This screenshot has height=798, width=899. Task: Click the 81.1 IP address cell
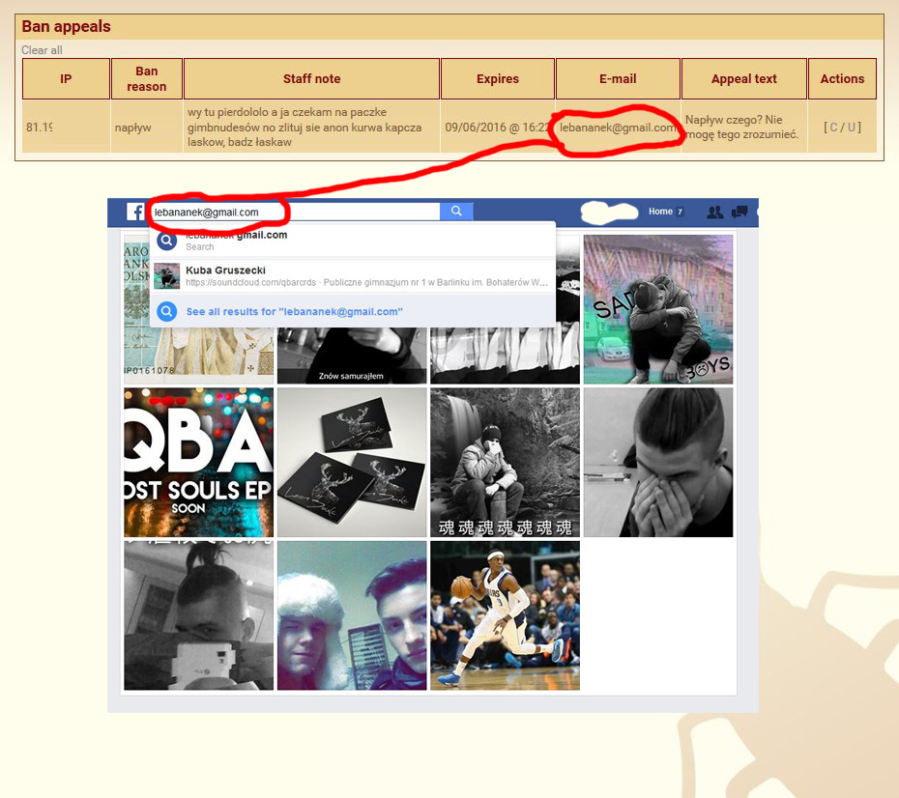(x=66, y=128)
